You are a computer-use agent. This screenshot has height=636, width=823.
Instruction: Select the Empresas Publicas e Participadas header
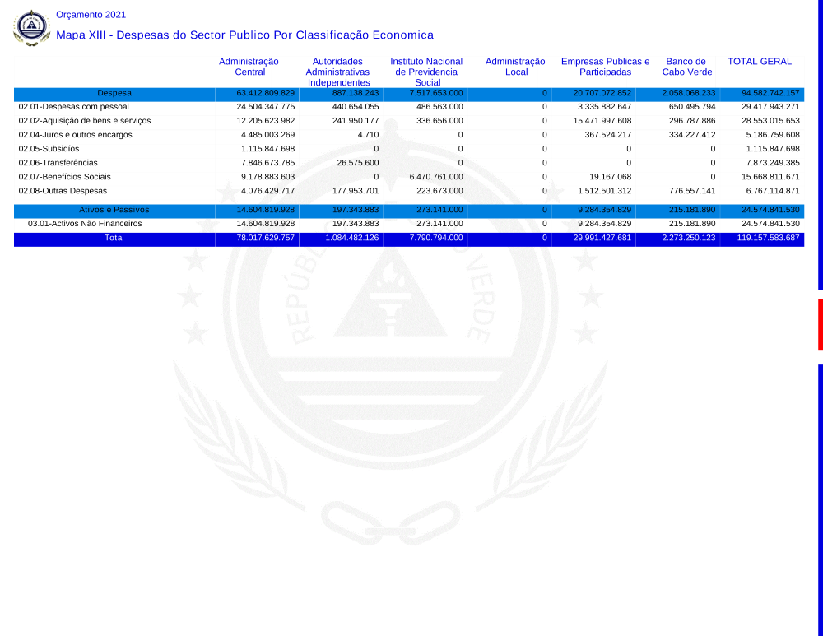(605, 67)
